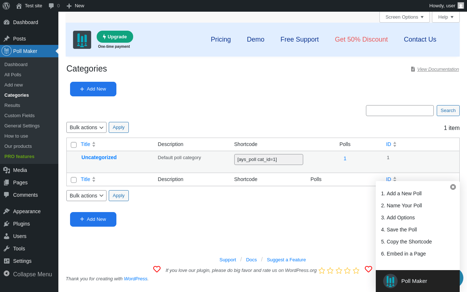Open the Uncategorized category link

pos(99,157)
